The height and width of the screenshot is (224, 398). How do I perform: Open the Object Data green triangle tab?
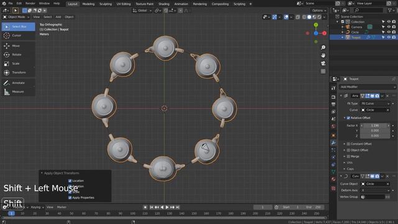[x=333, y=172]
